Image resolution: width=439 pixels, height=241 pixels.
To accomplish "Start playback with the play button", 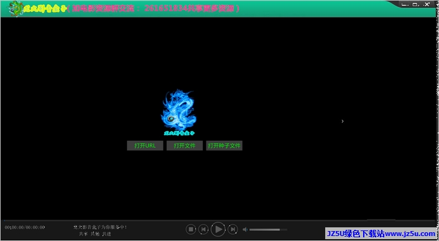I will [x=218, y=229].
